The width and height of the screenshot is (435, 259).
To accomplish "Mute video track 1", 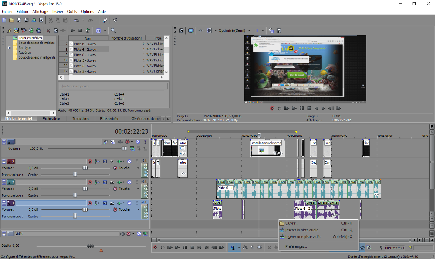I will click(138, 142).
